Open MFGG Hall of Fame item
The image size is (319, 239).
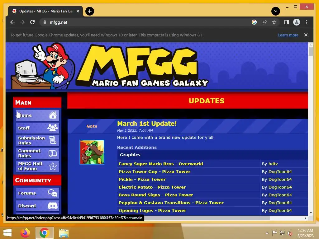click(x=38, y=166)
